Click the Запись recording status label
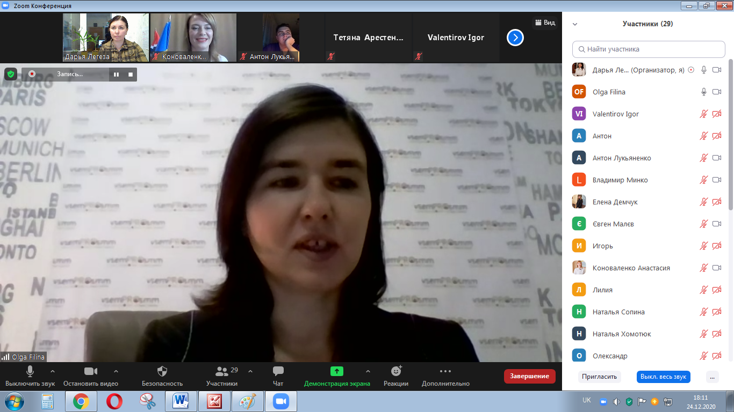734x412 pixels. point(70,74)
